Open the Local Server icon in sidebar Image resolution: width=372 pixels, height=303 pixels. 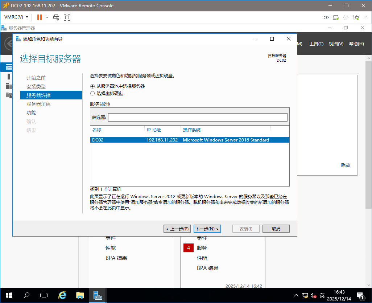click(9, 76)
